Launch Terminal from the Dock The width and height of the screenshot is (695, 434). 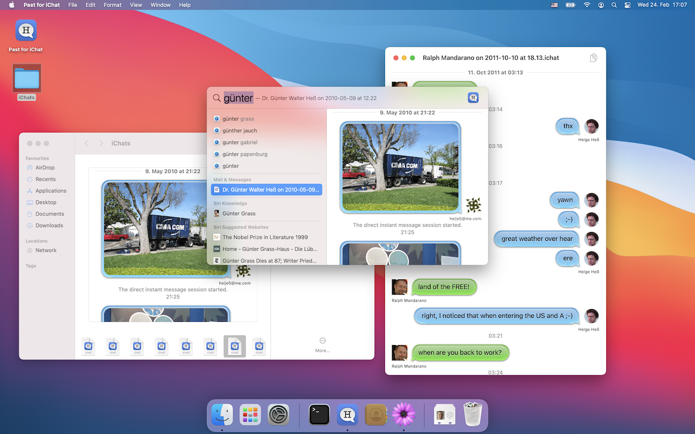319,415
